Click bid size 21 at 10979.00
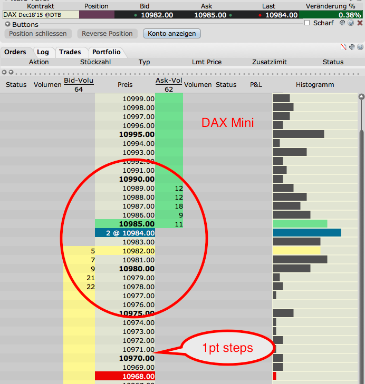Viewport: 365px width, 384px height. point(91,278)
